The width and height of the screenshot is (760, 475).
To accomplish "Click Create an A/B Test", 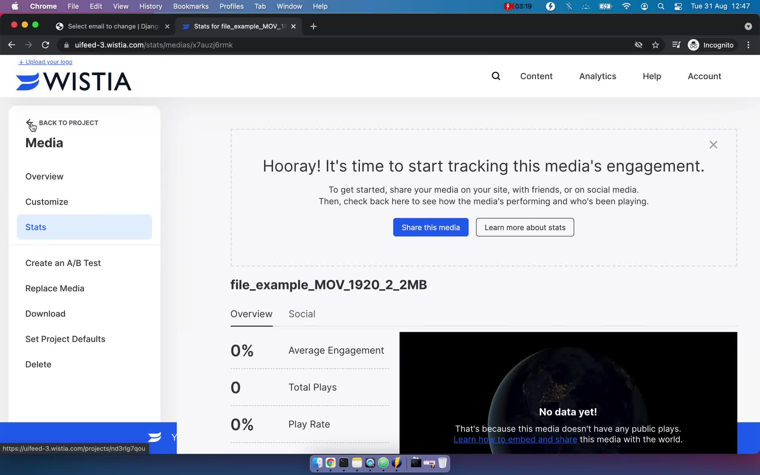I will point(63,263).
